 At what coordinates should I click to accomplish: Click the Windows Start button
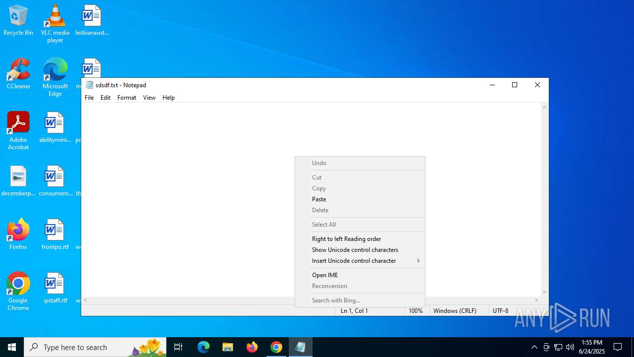click(x=12, y=347)
